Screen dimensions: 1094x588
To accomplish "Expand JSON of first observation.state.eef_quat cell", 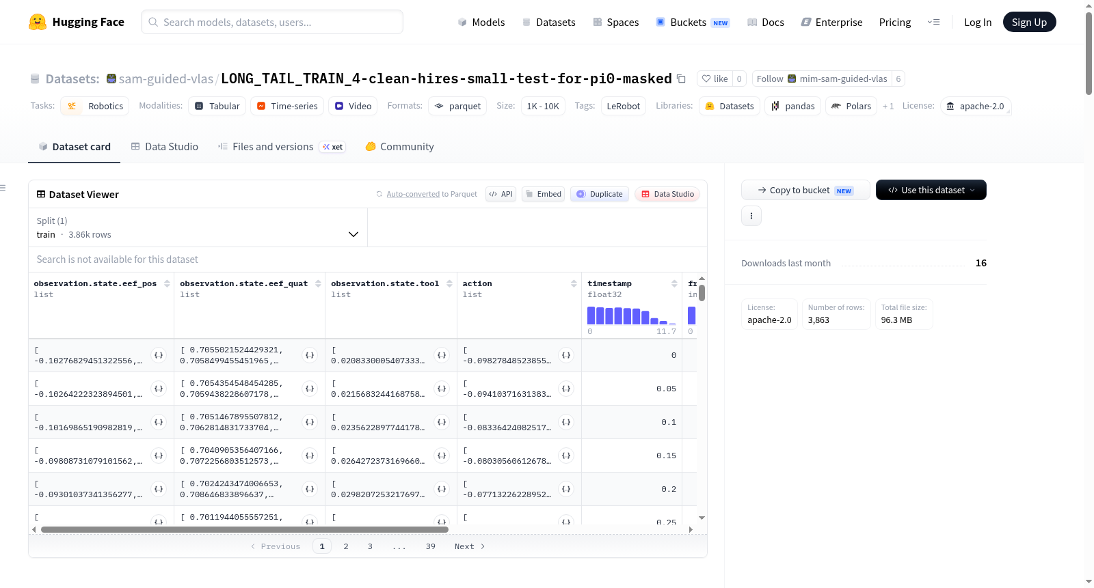I will click(x=310, y=355).
